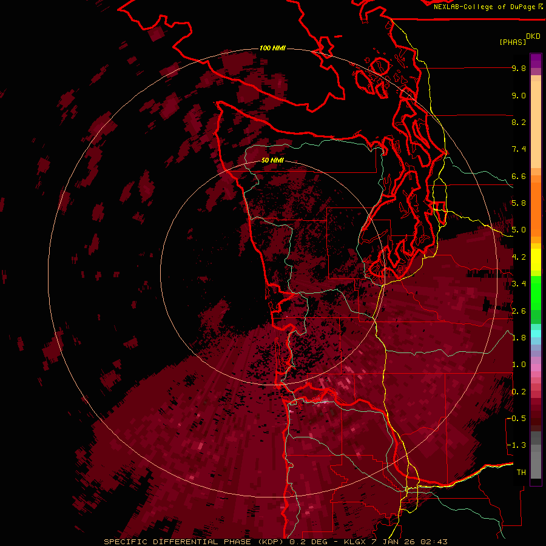Click the 9.8 value on the color scale

click(x=519, y=69)
